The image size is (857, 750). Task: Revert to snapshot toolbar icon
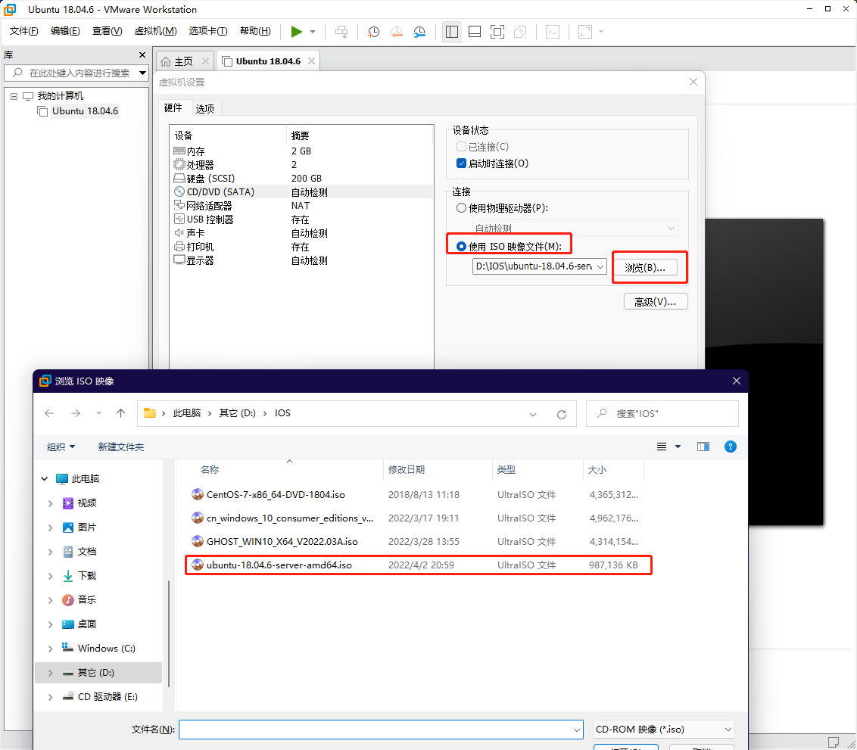point(397,32)
